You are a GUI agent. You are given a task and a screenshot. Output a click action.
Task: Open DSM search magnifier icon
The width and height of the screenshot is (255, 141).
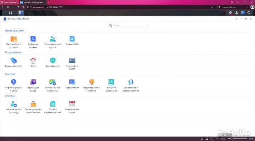pyautogui.click(x=249, y=13)
